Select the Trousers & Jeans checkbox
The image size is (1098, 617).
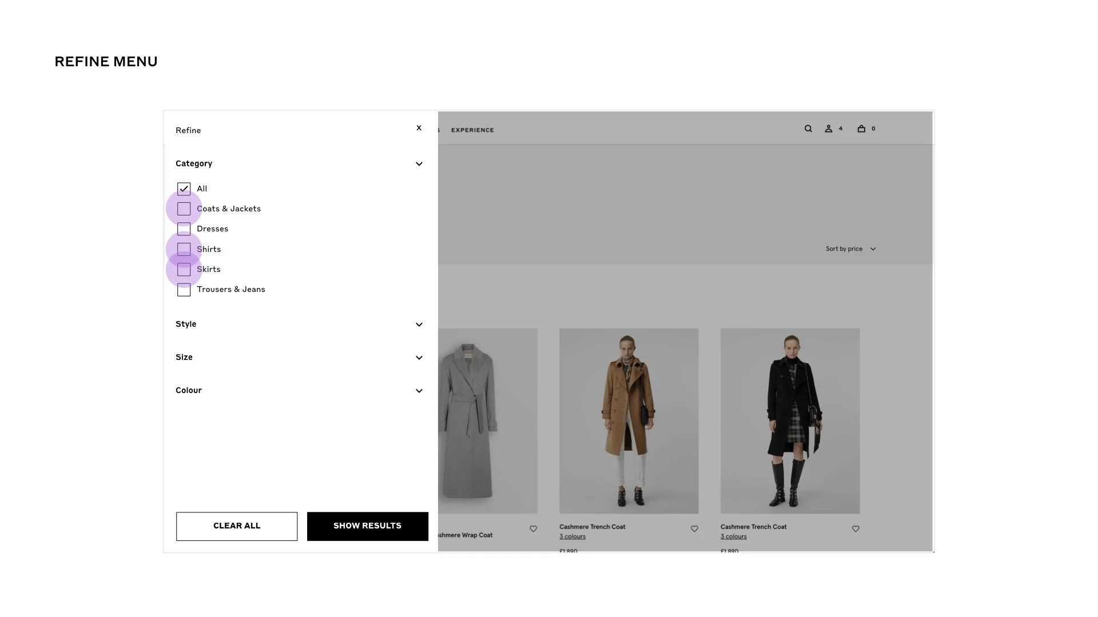point(184,290)
